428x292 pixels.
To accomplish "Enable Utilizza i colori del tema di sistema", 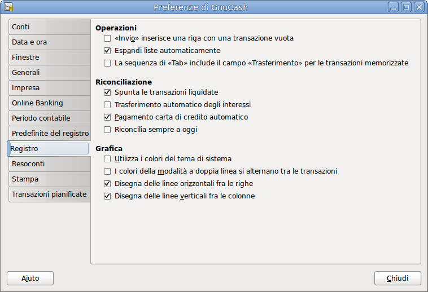I will point(107,159).
